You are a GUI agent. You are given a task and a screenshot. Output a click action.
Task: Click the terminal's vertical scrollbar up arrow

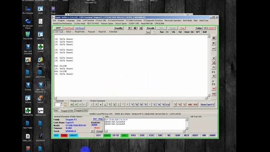click(209, 36)
